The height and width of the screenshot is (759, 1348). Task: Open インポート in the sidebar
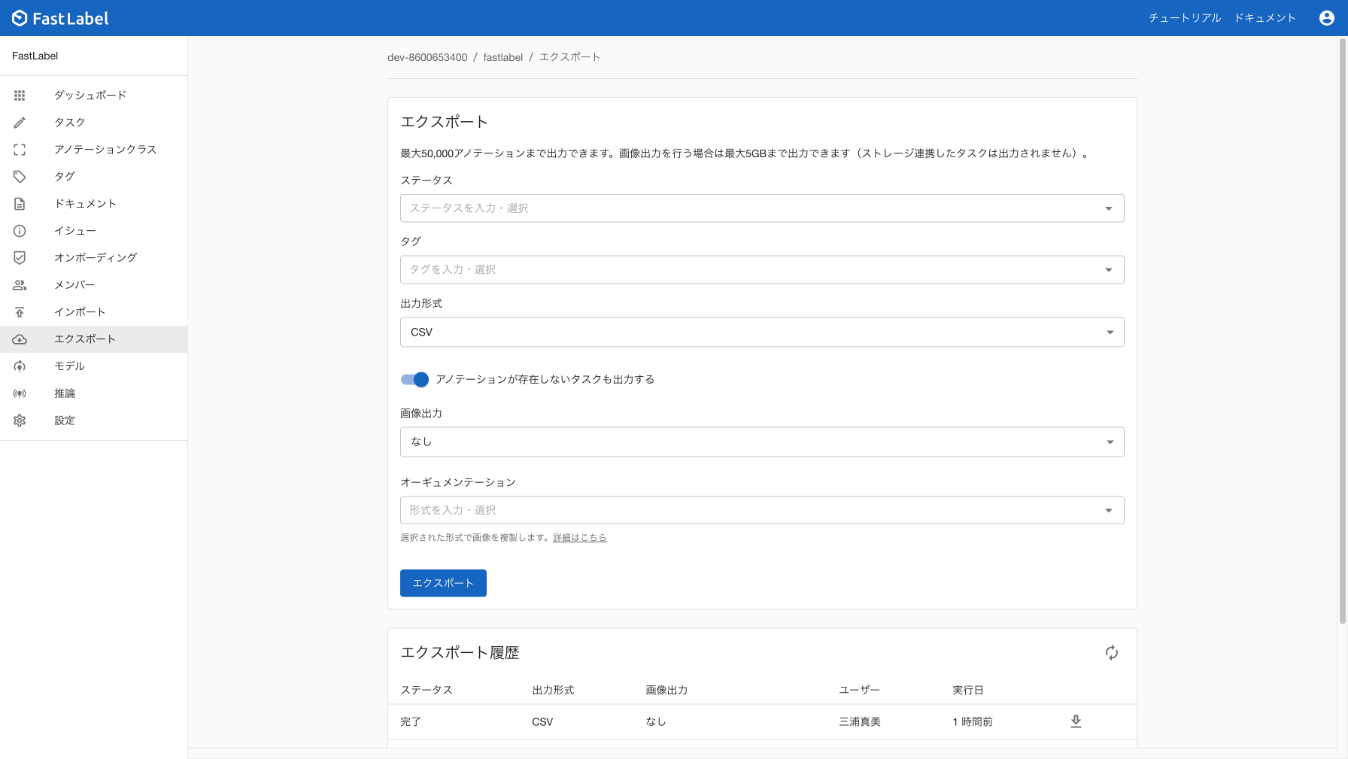tap(80, 312)
